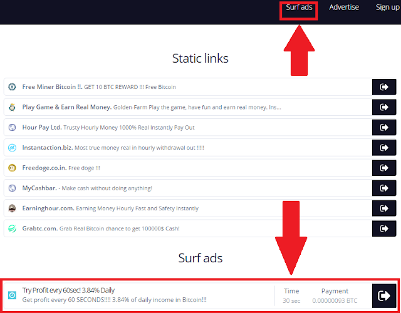Click 'Earning Money Hourly Fast and Safety' text
The height and width of the screenshot is (313, 401).
pos(137,208)
